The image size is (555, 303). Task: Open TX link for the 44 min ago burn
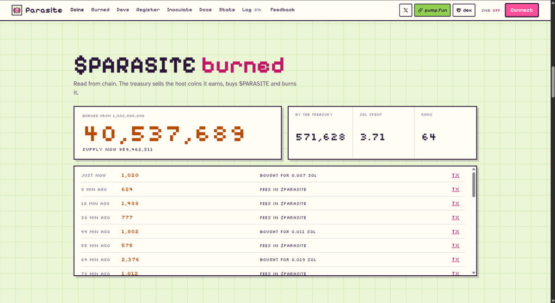[456, 231]
